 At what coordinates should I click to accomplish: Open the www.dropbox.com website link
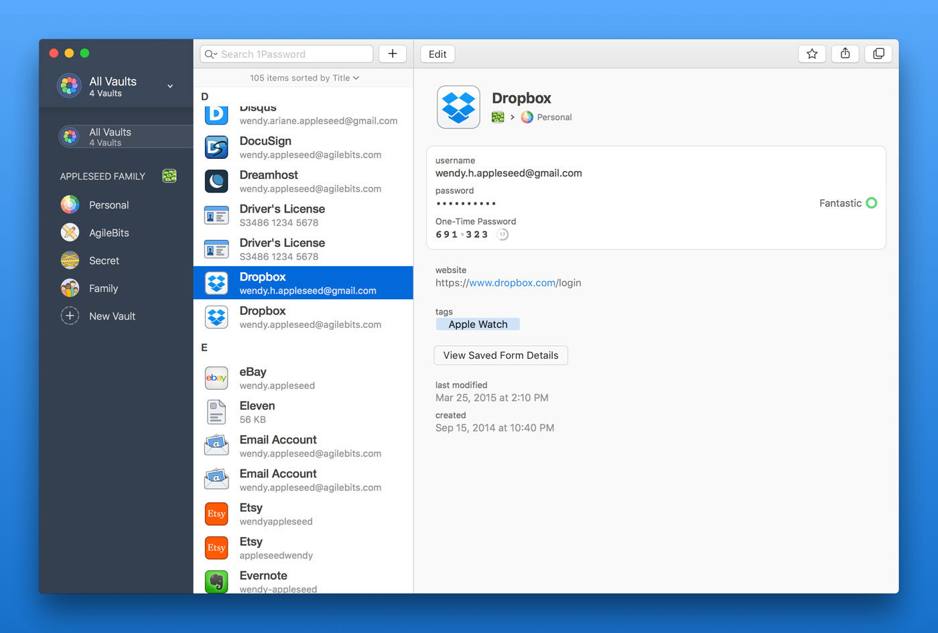pos(513,283)
